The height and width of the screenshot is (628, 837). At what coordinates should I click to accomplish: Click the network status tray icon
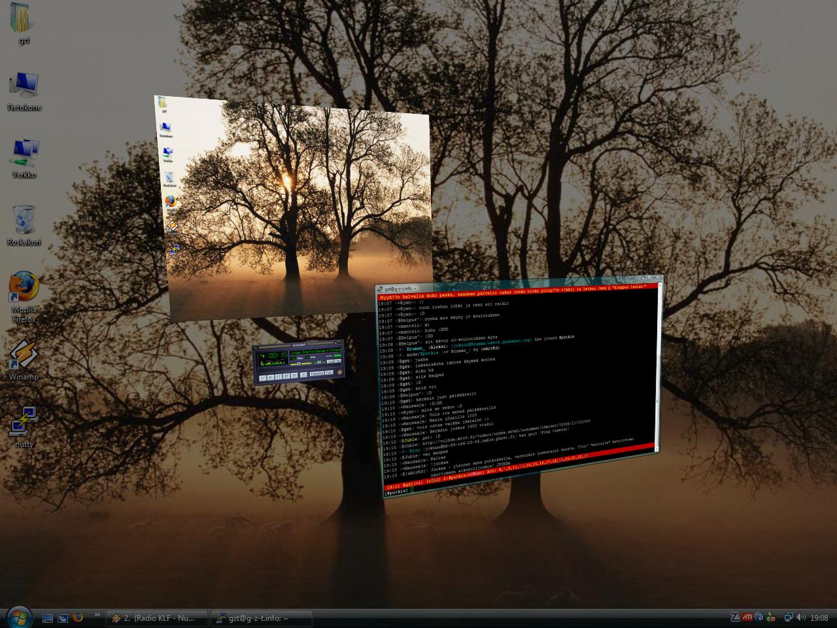(789, 617)
